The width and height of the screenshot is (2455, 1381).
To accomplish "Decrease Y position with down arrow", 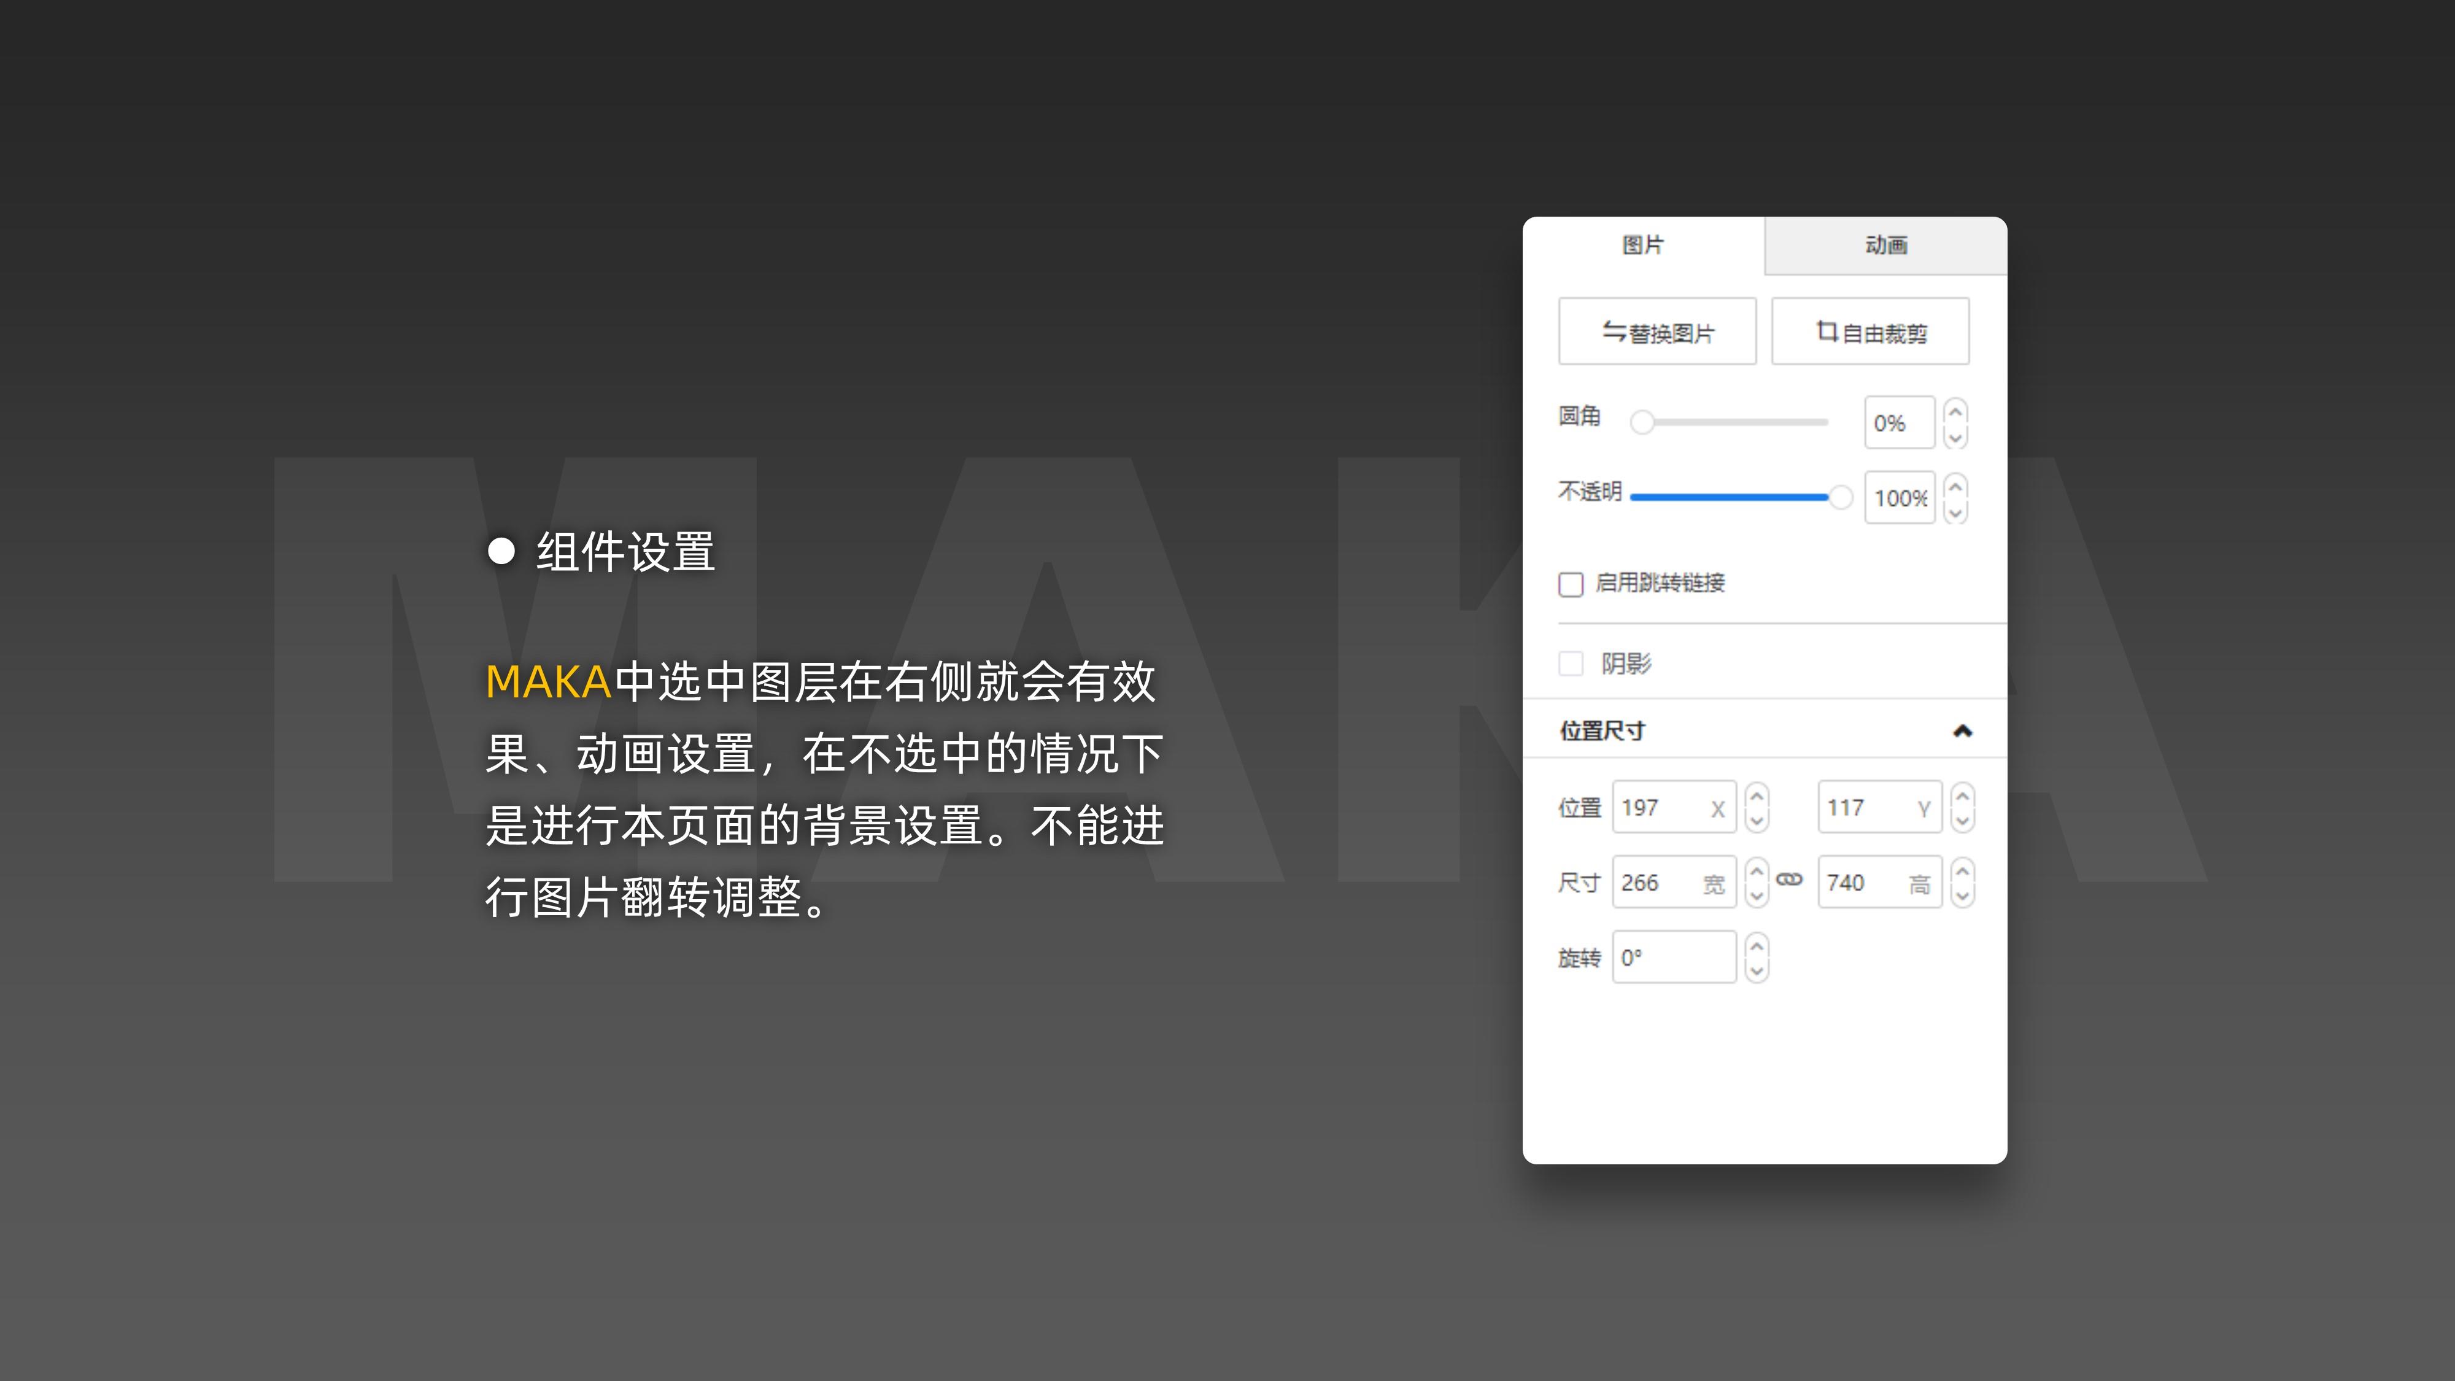I will (1962, 819).
